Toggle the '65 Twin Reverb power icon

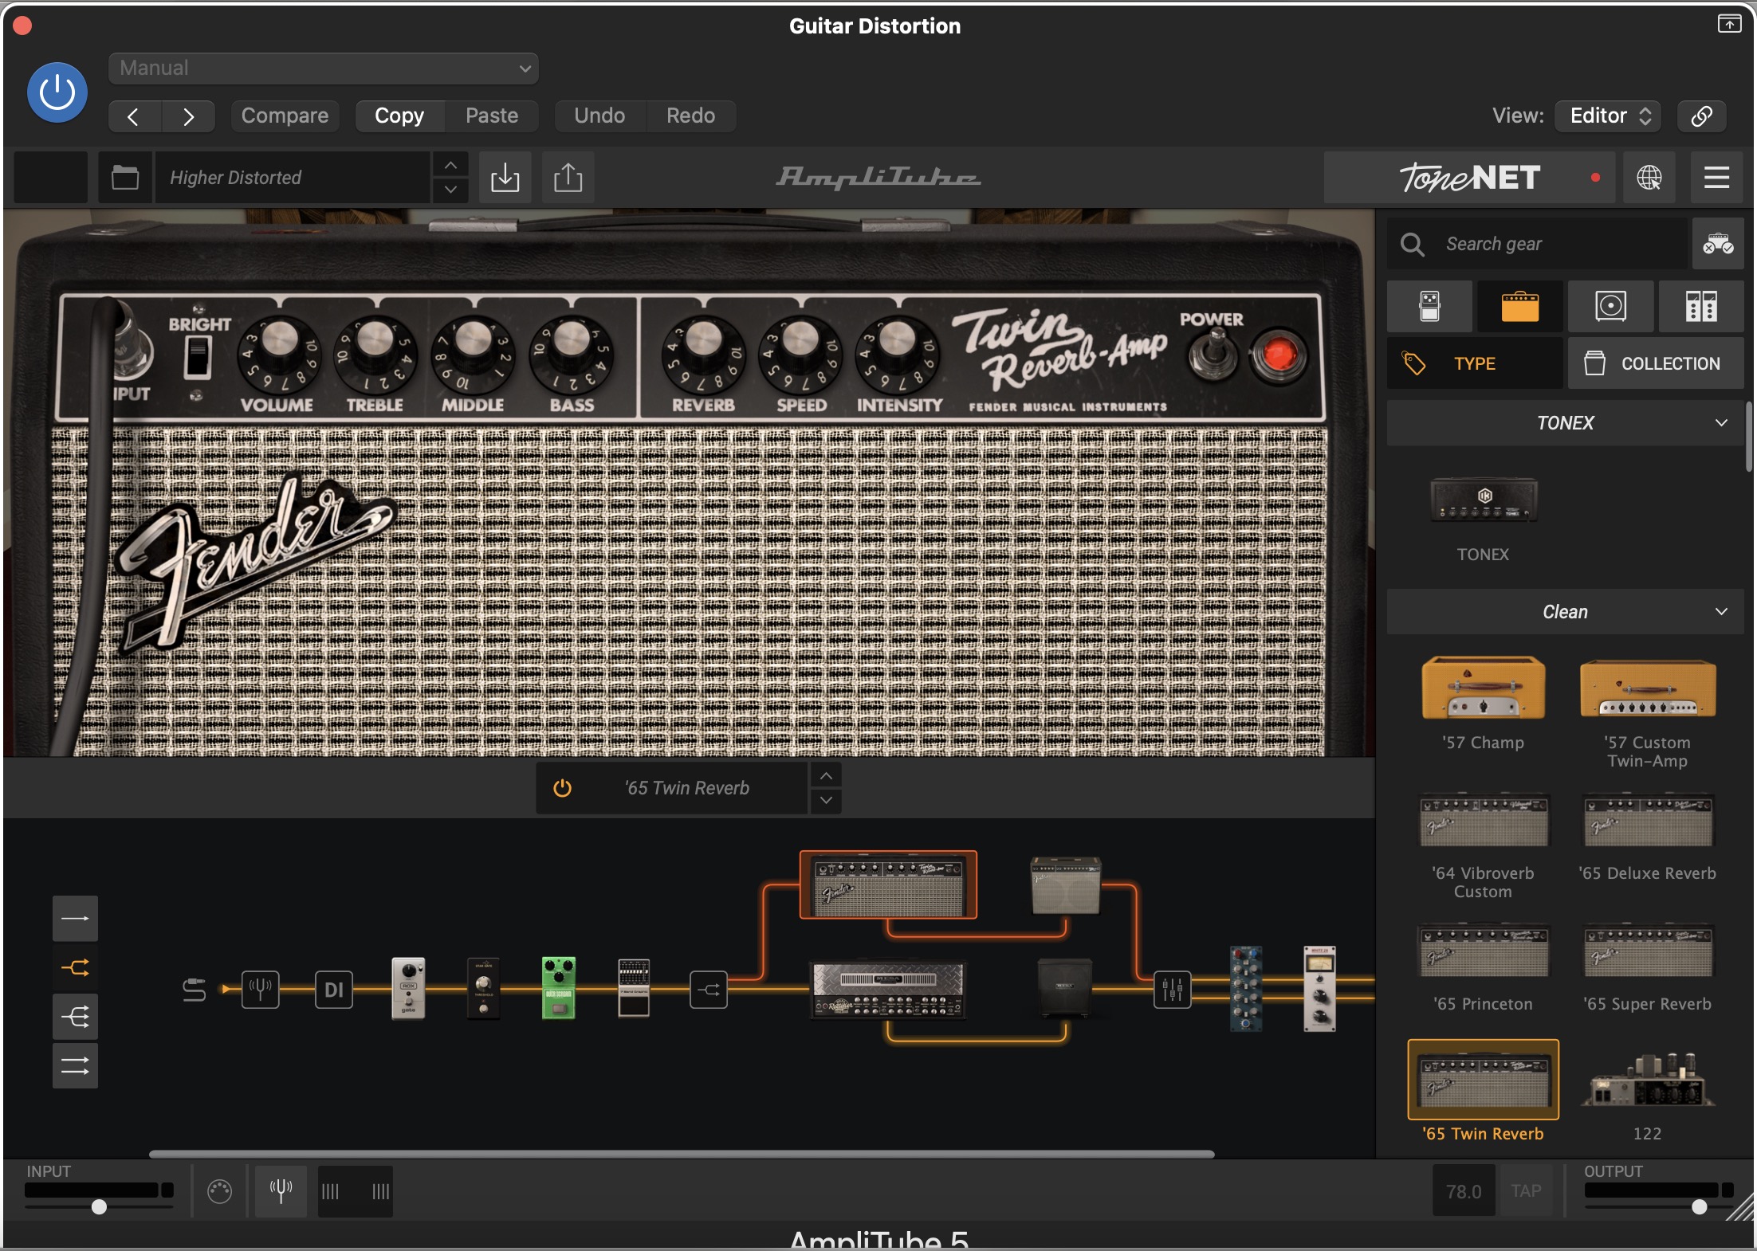[562, 788]
